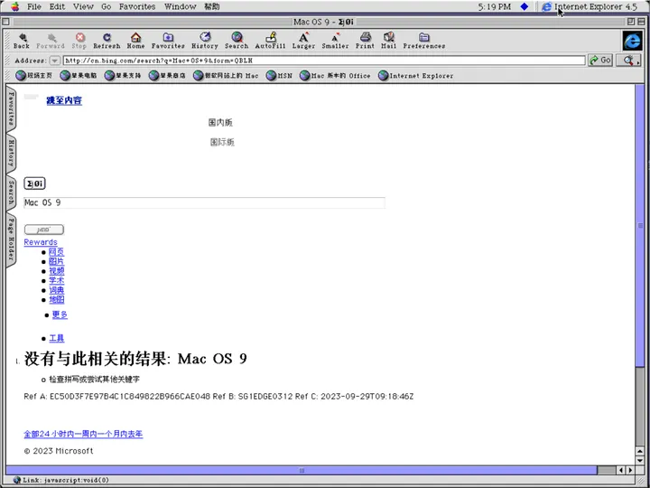The image size is (650, 488).
Task: Select the 国际版 option
Action: (222, 143)
